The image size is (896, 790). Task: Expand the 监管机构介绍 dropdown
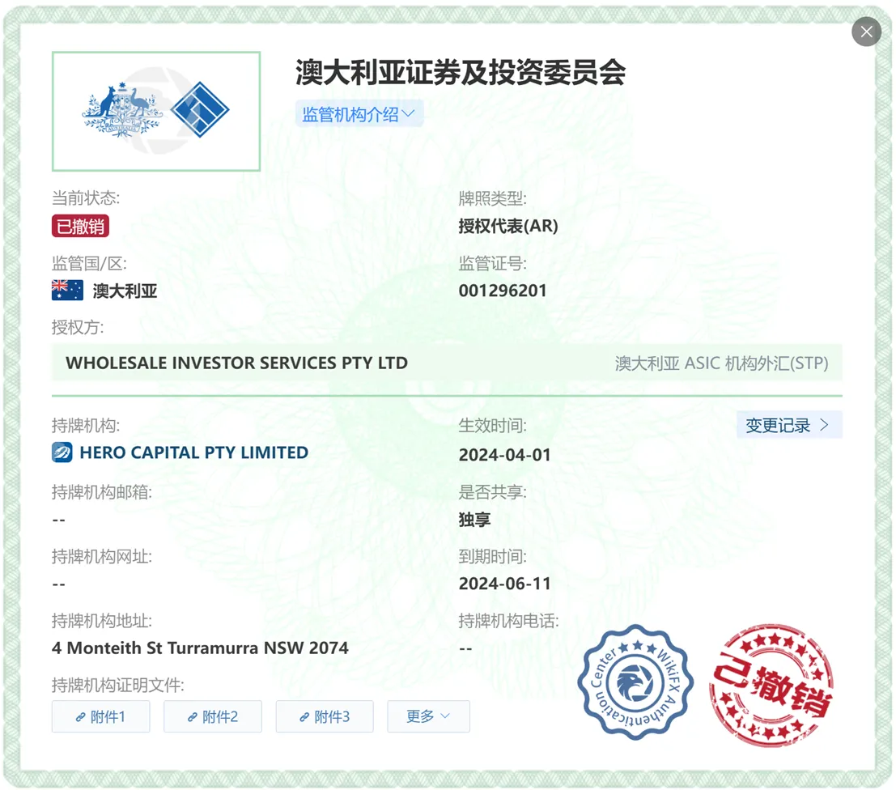(359, 114)
